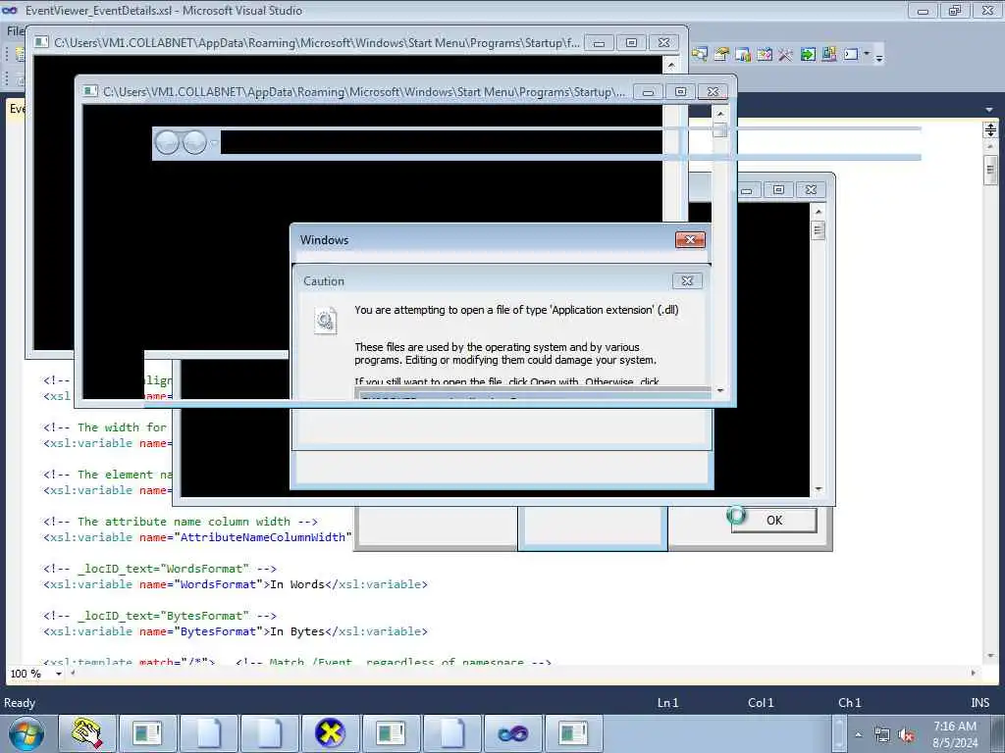Viewport: 1005px width, 753px height.
Task: Click the Forward navigation button
Action: [194, 142]
